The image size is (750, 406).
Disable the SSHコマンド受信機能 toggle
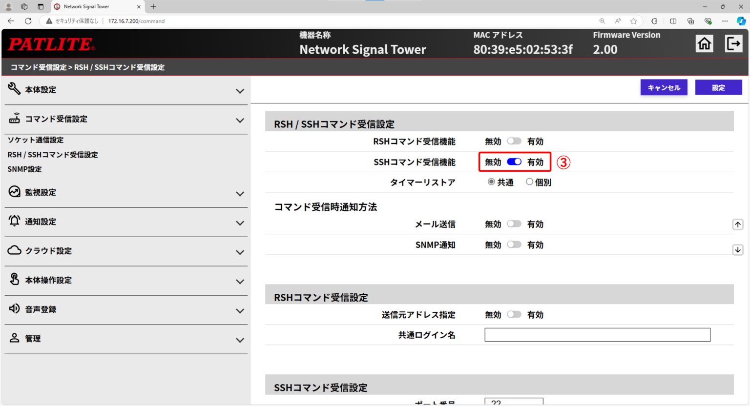point(514,162)
